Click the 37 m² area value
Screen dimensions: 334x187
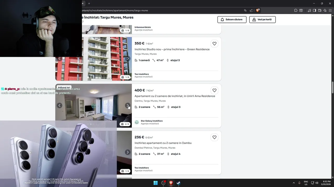[x=160, y=154]
